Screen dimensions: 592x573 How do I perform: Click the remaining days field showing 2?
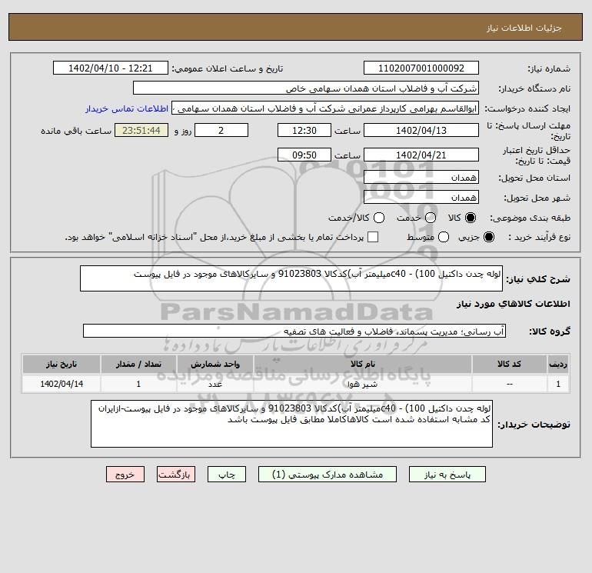click(x=221, y=130)
